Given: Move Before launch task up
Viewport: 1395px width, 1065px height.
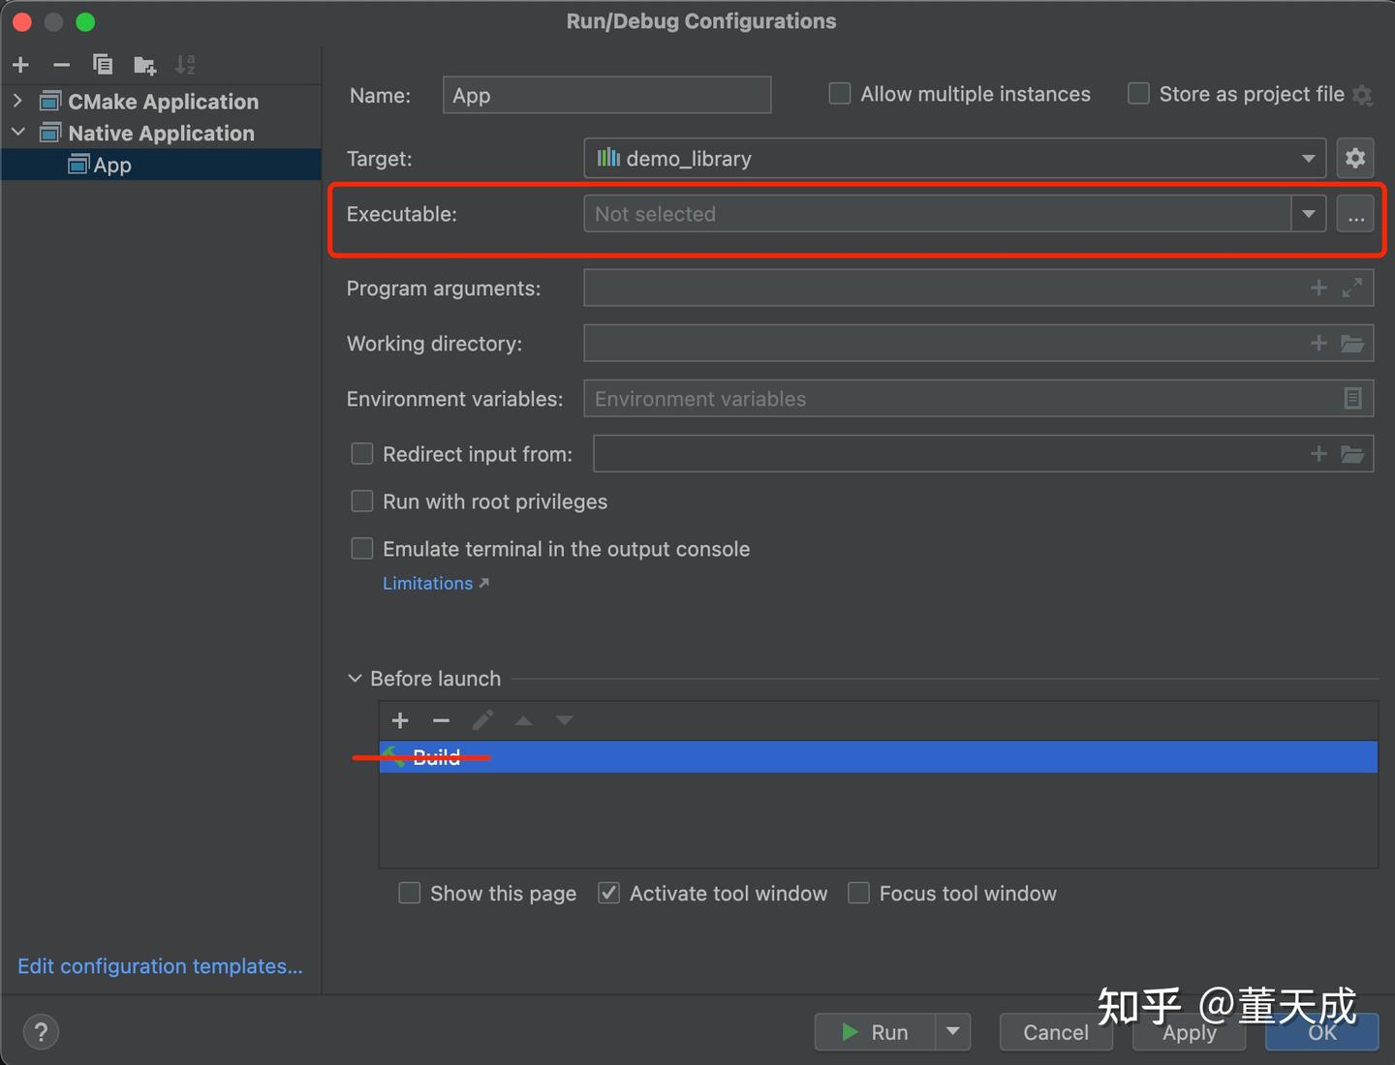Looking at the screenshot, I should tap(523, 720).
